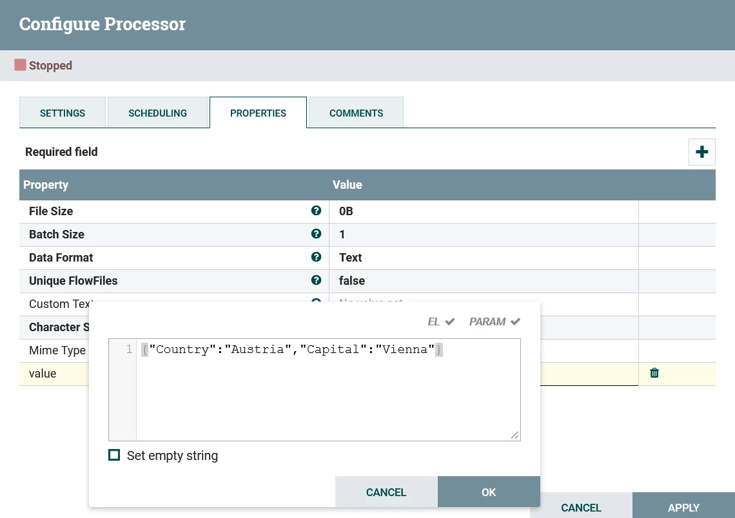Confirm the value editor with OK
735x518 pixels.
click(489, 492)
